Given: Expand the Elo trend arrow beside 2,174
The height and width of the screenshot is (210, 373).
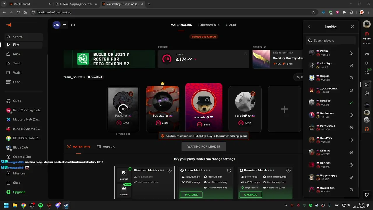Looking at the screenshot, I should [x=195, y=59].
